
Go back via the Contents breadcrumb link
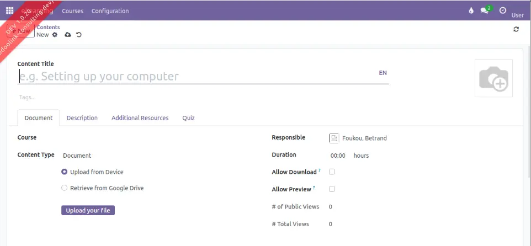[49, 27]
